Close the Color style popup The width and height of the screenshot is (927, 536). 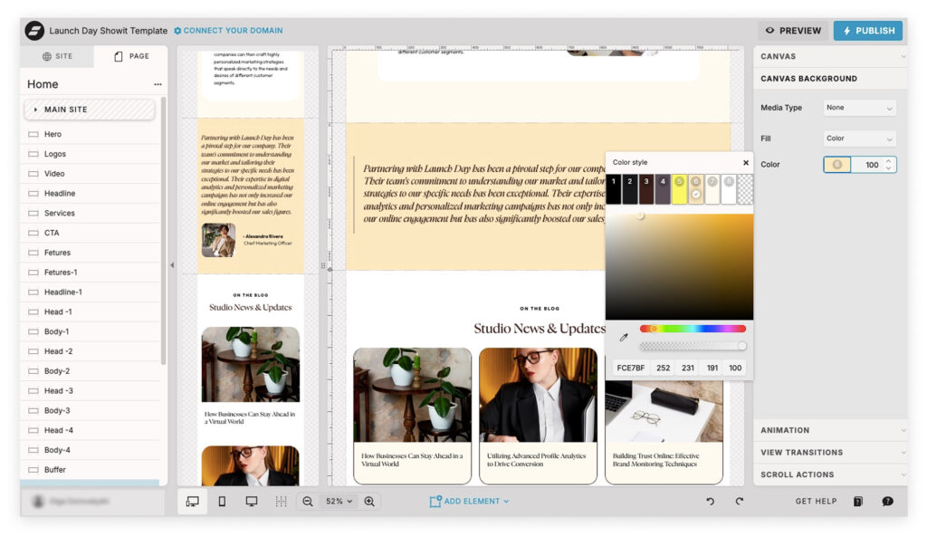click(x=746, y=162)
